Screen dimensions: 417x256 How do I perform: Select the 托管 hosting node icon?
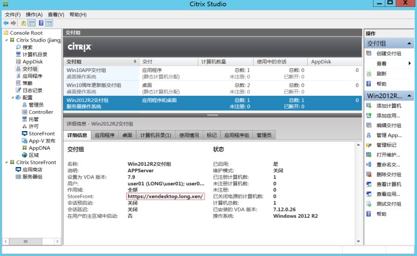point(25,119)
